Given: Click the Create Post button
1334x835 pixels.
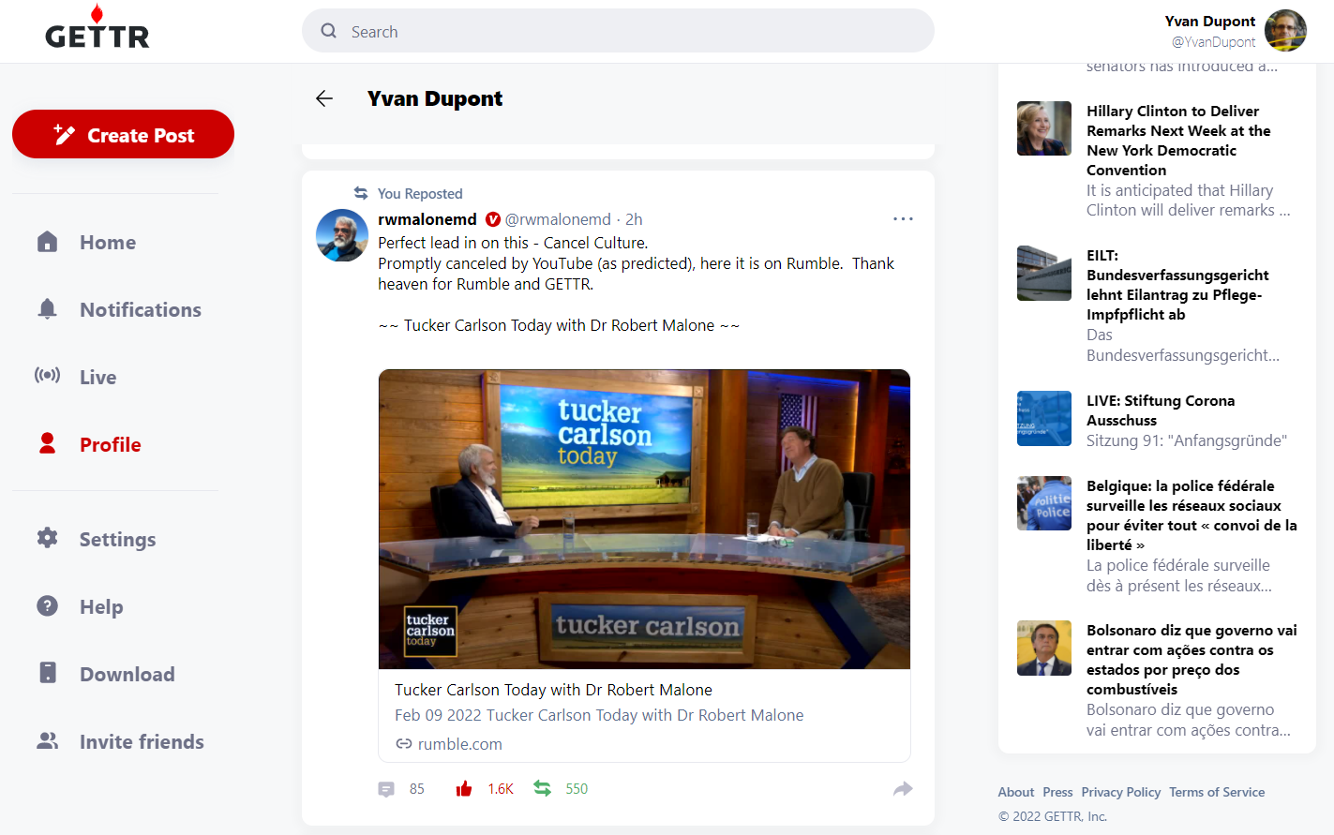Looking at the screenshot, I should point(123,134).
